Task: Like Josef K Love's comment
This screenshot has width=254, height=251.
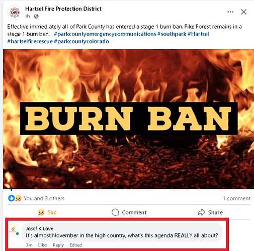Action: point(42,245)
